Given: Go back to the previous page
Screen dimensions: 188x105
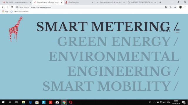Looking at the screenshot, I should tap(3, 7).
